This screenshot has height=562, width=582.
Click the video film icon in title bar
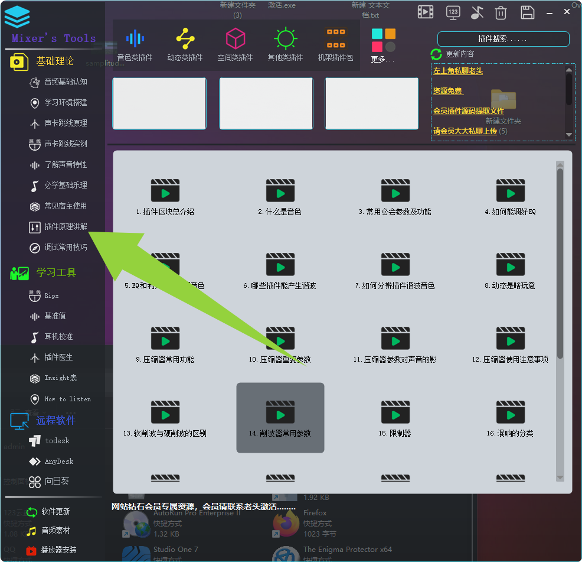pos(426,12)
